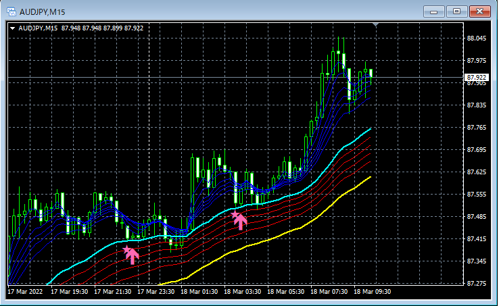Image resolution: width=499 pixels, height=306 pixels.
Task: Click the 87.975 price scale label
Action: click(477, 60)
